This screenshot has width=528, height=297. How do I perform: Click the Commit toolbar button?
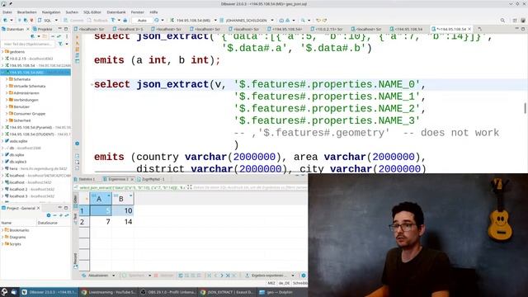click(73, 20)
